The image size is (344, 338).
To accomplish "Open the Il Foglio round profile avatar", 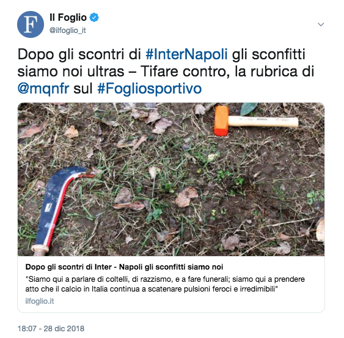I will click(31, 24).
